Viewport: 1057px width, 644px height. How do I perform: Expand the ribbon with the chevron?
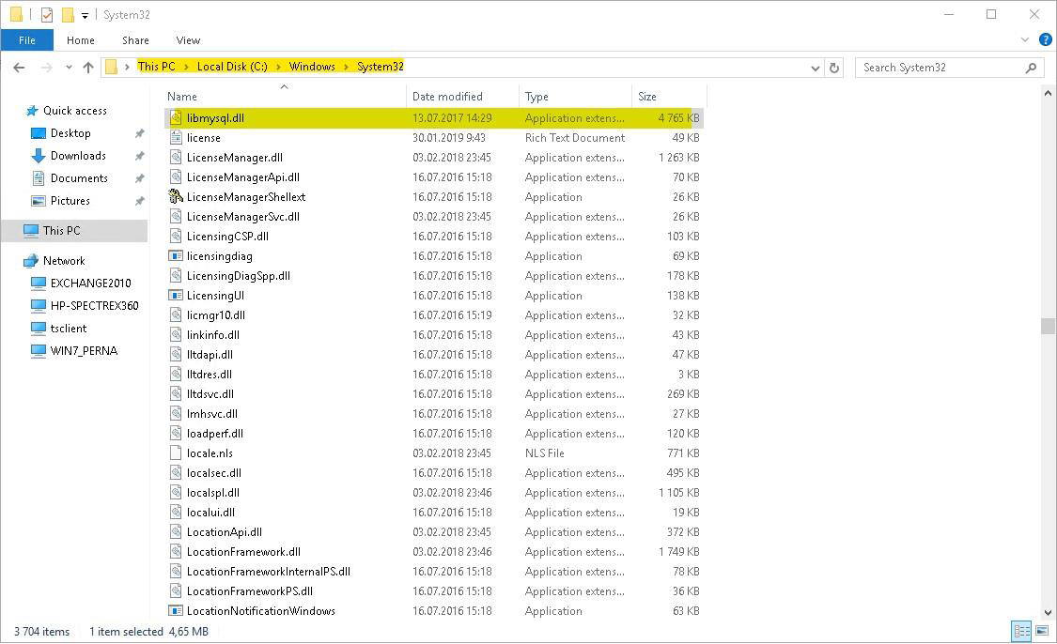tap(1025, 39)
